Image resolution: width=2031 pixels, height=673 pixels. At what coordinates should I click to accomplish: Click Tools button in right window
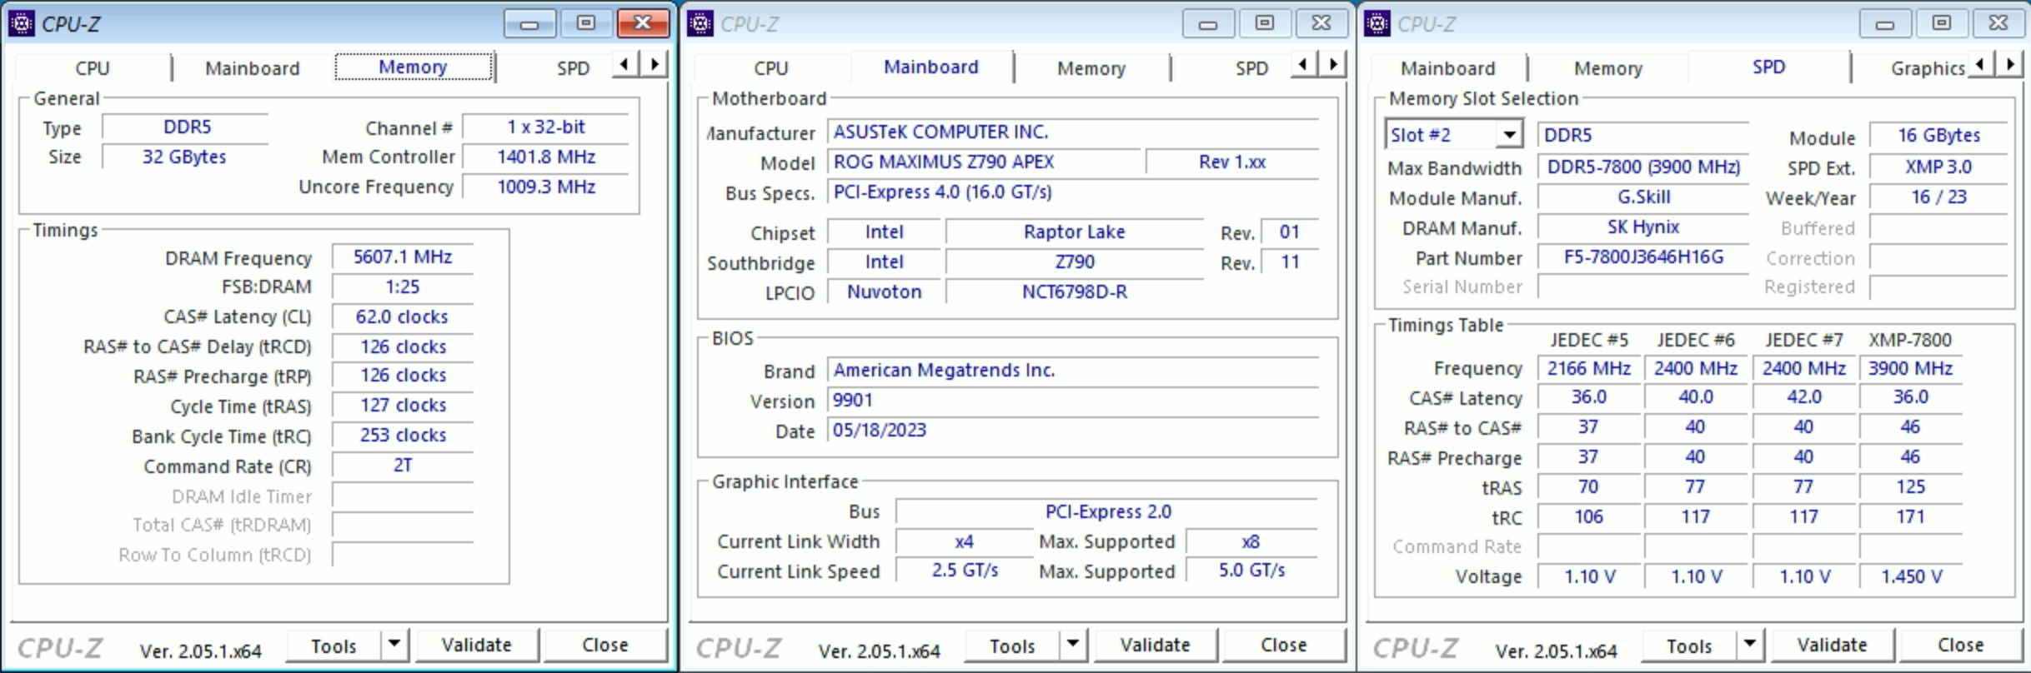[1690, 645]
